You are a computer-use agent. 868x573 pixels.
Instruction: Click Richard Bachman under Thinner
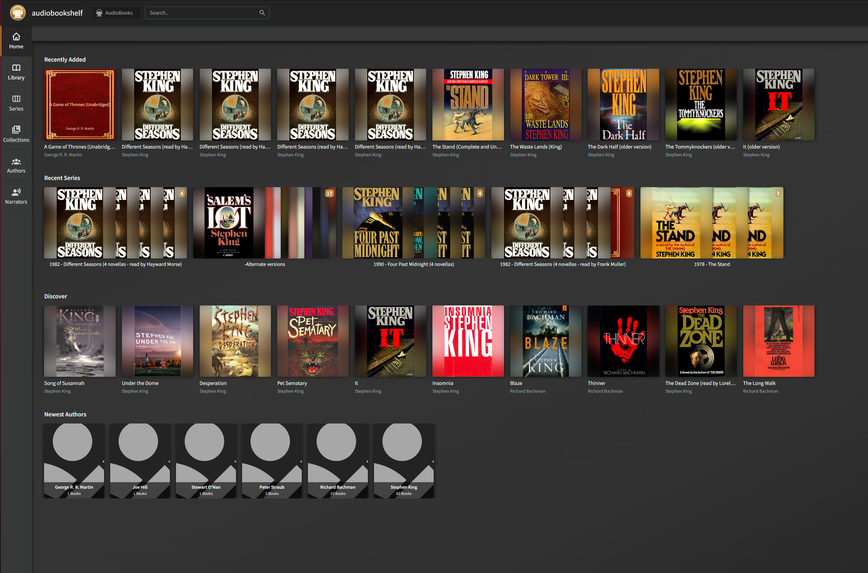coord(605,391)
